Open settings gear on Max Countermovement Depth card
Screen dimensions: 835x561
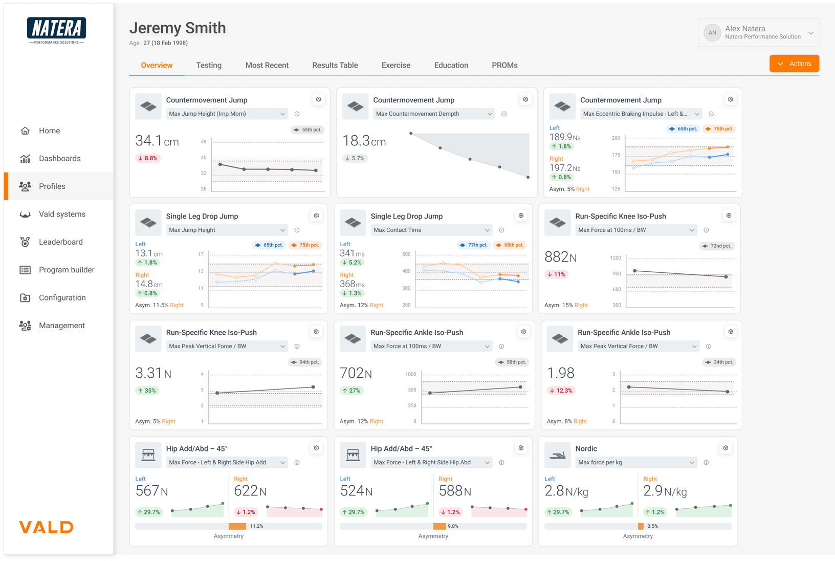[x=525, y=99]
